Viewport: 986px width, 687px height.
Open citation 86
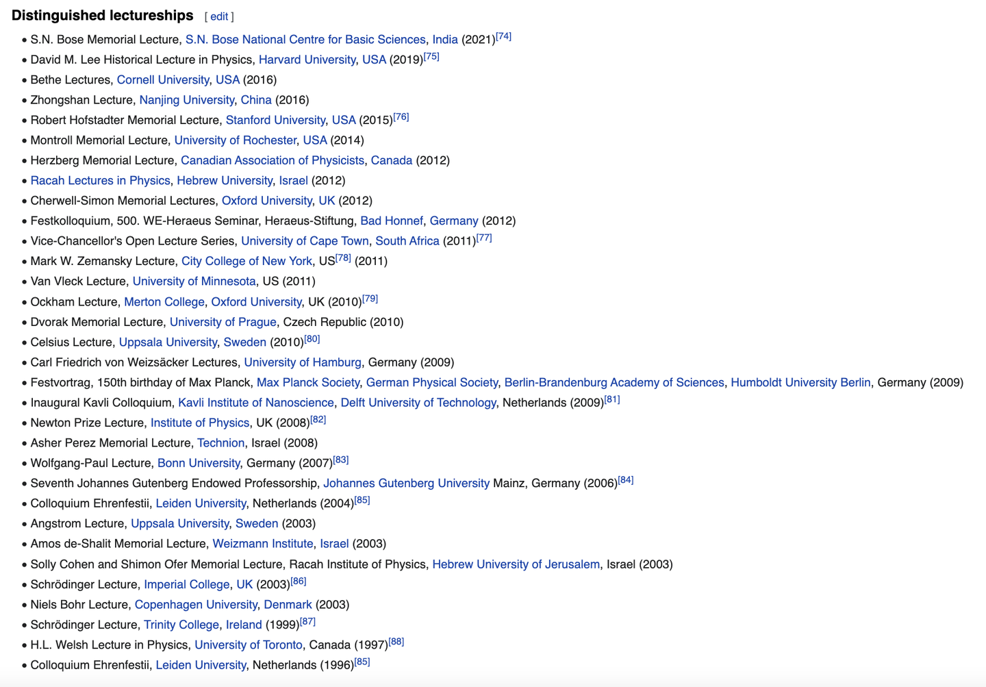tap(299, 582)
